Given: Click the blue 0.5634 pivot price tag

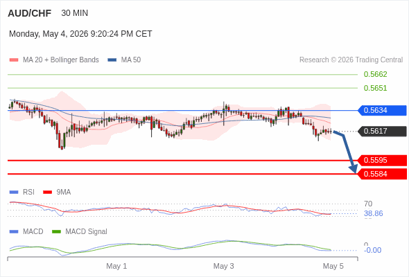Looking at the screenshot, I should click(382, 110).
